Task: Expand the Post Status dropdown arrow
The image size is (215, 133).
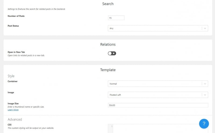Action: [x=205, y=28]
